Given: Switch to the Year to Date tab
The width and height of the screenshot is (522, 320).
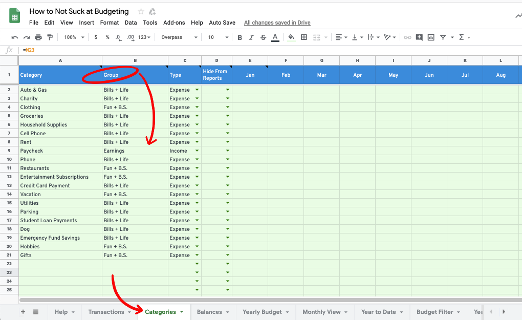Looking at the screenshot, I should 379,312.
